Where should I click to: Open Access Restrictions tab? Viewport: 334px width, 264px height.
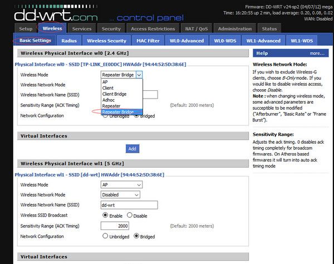pyautogui.click(x=153, y=29)
